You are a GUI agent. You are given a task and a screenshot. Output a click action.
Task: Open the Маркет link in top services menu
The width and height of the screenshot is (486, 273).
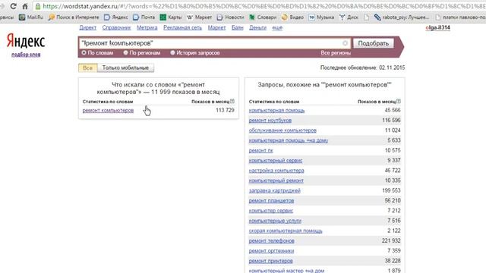coord(216,27)
